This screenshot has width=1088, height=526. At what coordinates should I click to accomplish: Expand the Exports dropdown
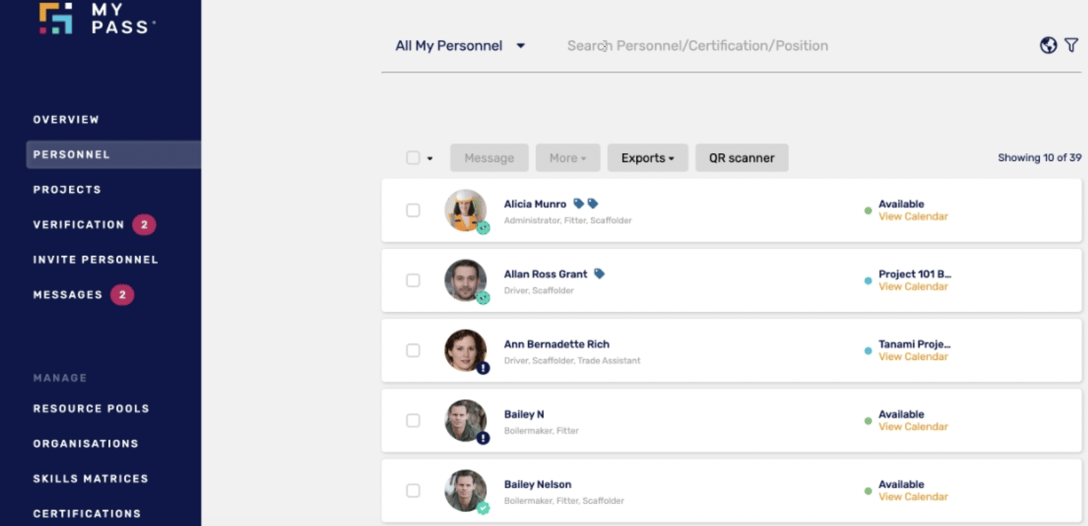coord(647,157)
